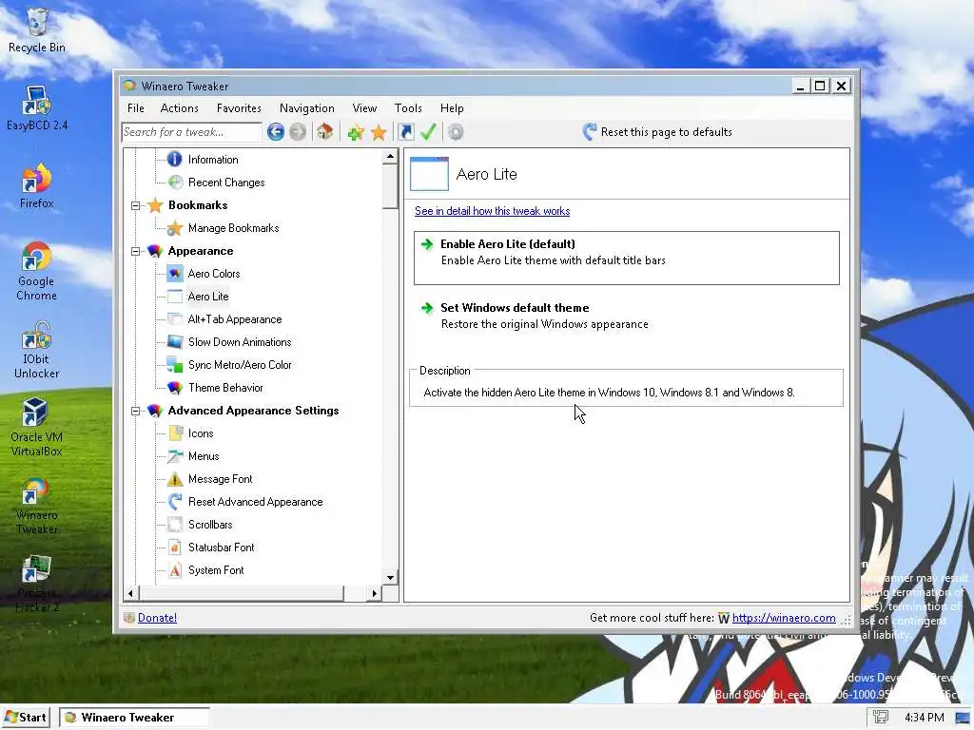Open the File menu
This screenshot has height=730, width=974.
pyautogui.click(x=135, y=108)
